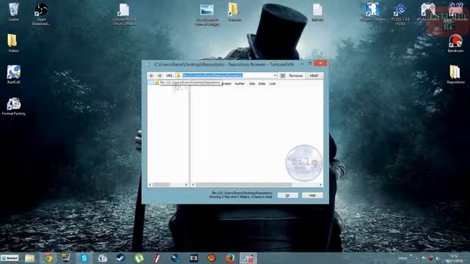Click OK in Repository Browser
This screenshot has width=470, height=264.
pyautogui.click(x=287, y=195)
